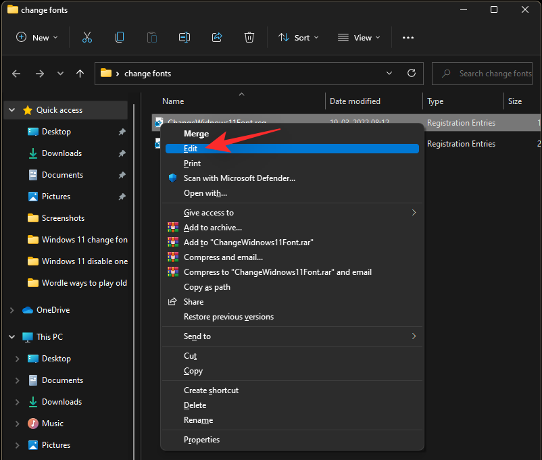Click the Delete trash icon in the toolbar
This screenshot has height=460, width=542.
point(249,37)
